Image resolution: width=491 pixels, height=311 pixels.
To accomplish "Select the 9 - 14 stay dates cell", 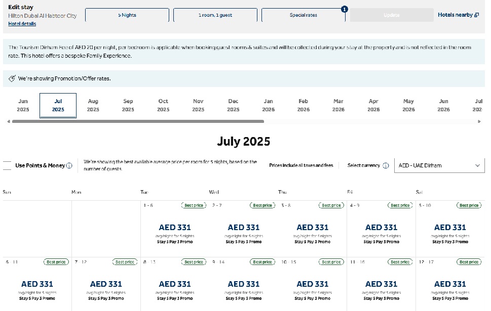I will 244,284.
